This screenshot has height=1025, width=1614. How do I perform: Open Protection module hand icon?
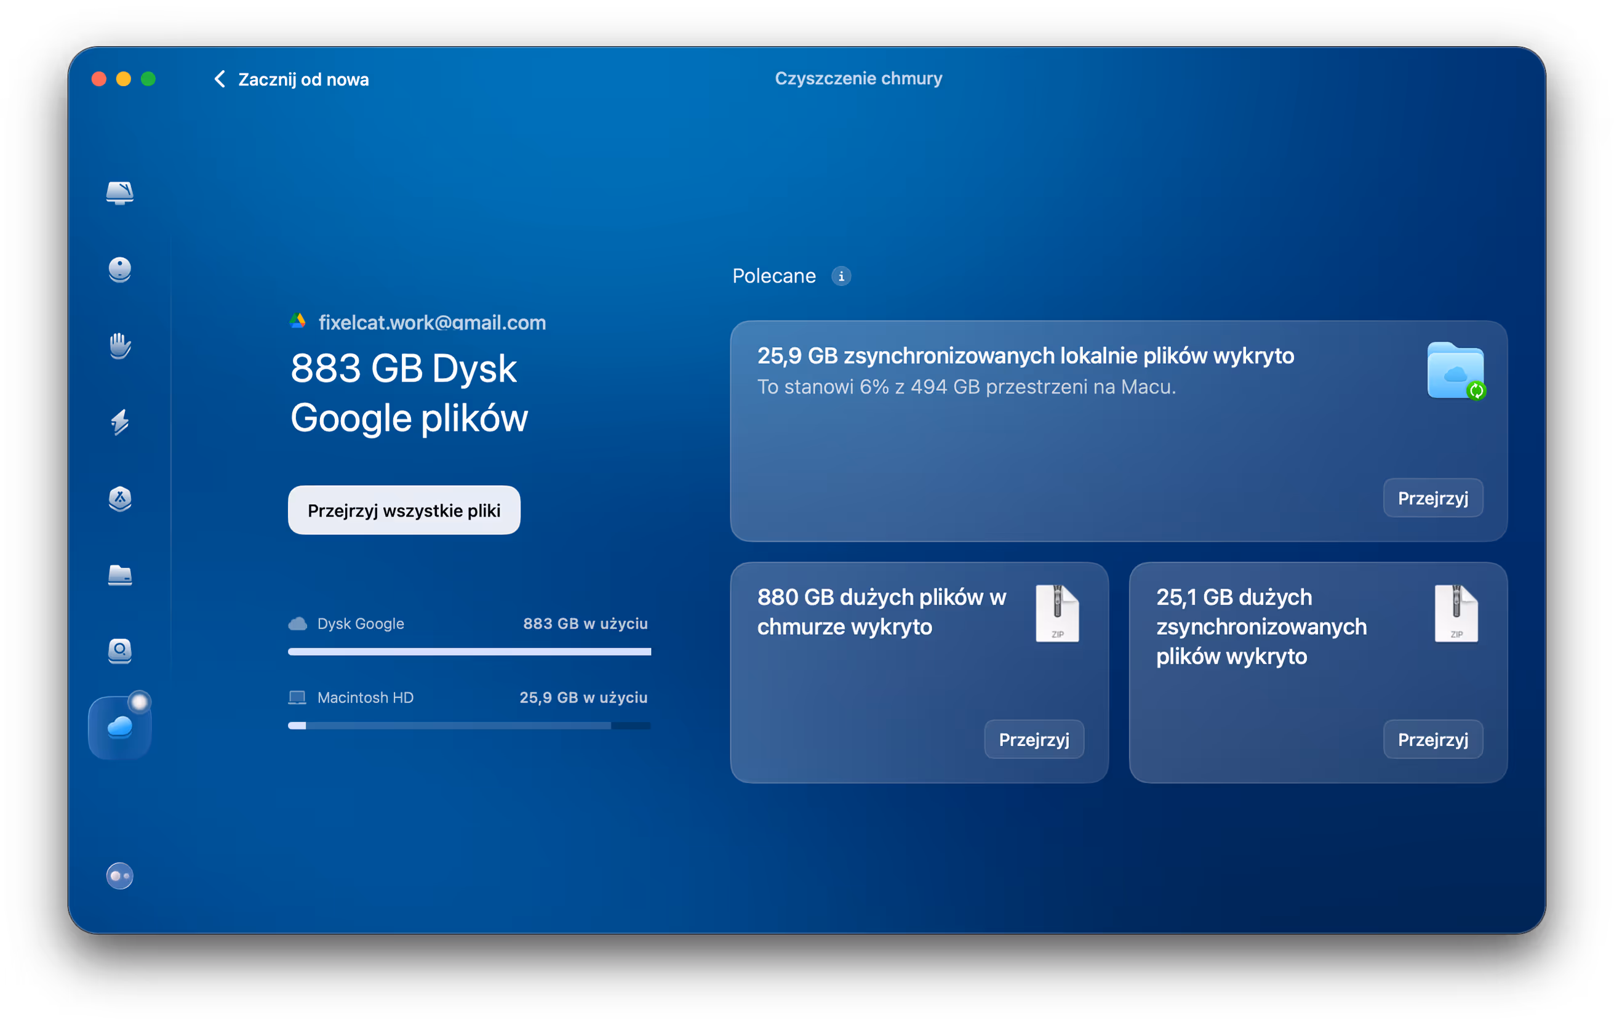coord(120,346)
